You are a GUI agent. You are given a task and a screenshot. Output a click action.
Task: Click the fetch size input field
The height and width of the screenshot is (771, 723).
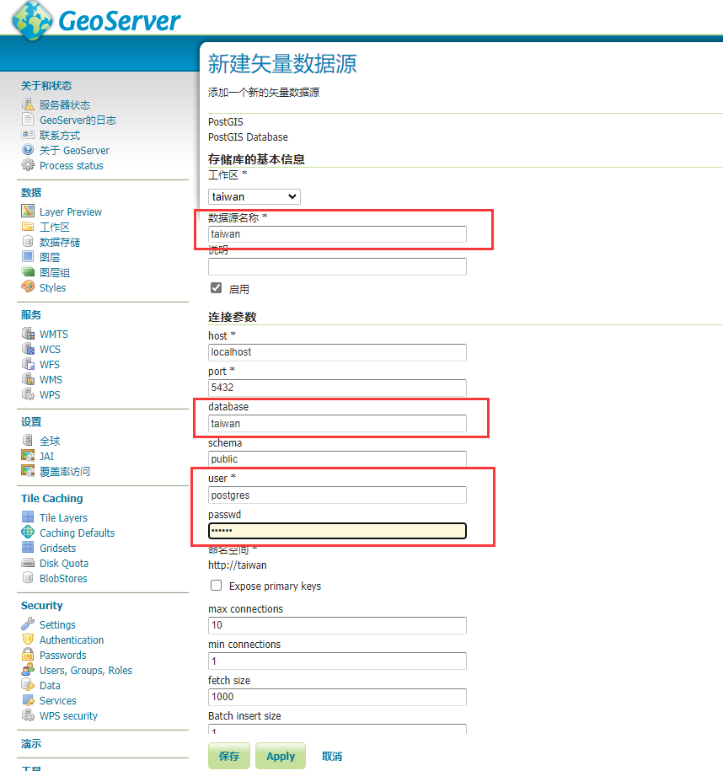(x=337, y=697)
